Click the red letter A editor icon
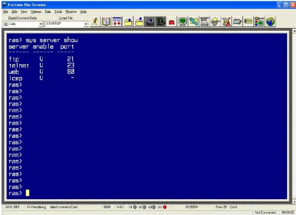296x215 pixels. click(227, 22)
